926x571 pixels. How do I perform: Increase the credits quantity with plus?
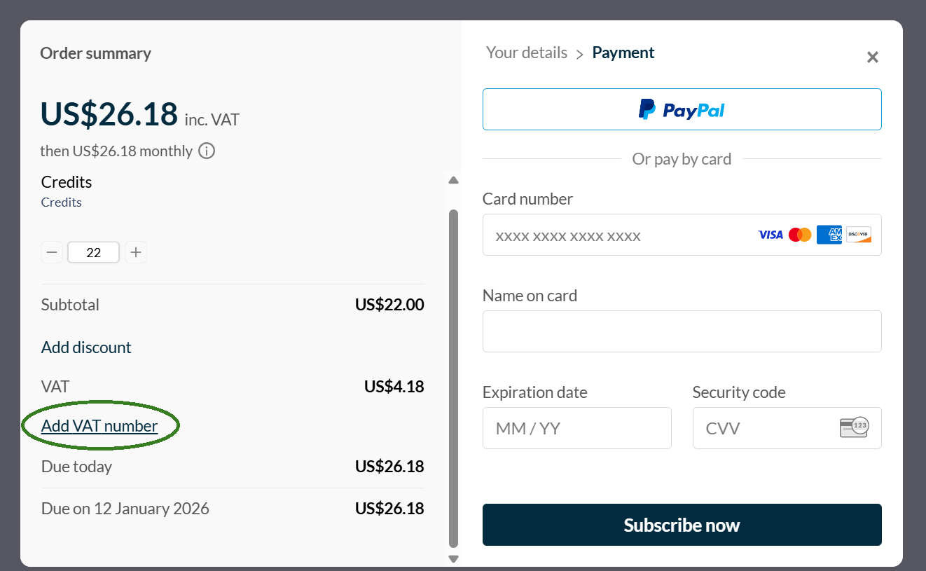136,252
